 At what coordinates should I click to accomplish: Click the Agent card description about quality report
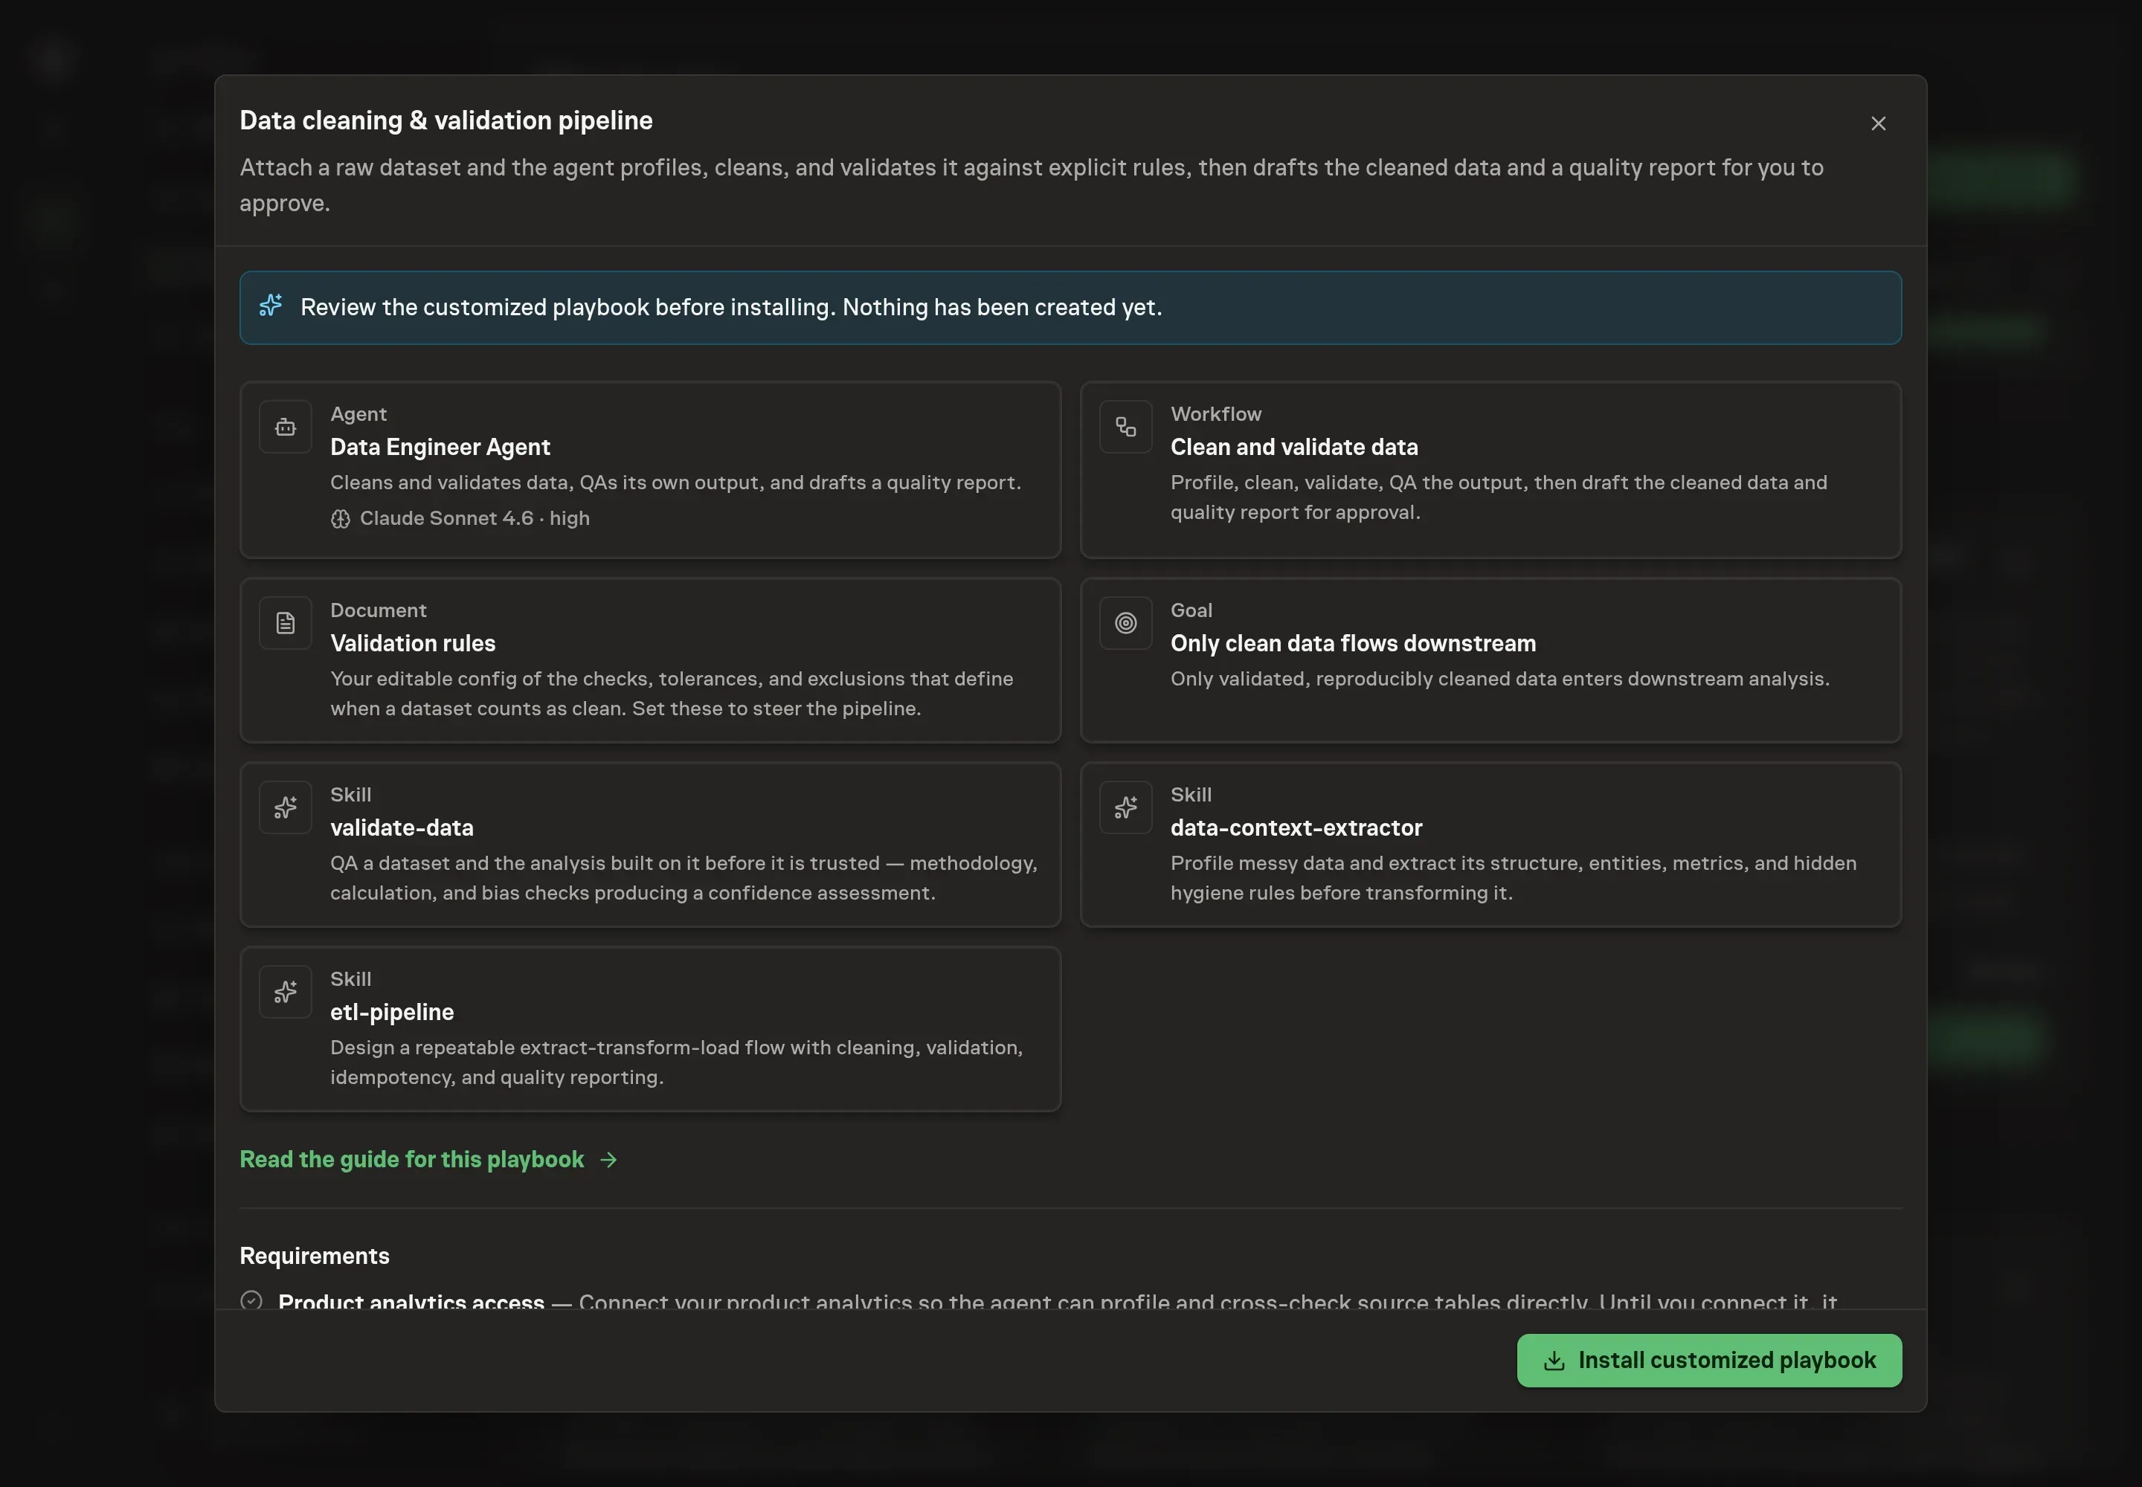pos(675,483)
